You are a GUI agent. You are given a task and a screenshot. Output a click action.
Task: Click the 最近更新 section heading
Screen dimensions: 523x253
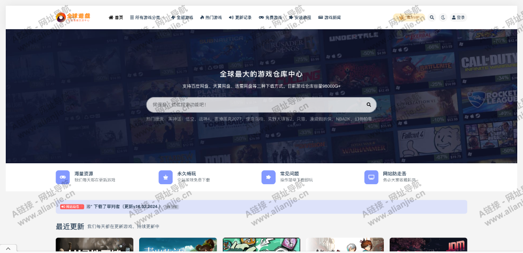click(70, 227)
